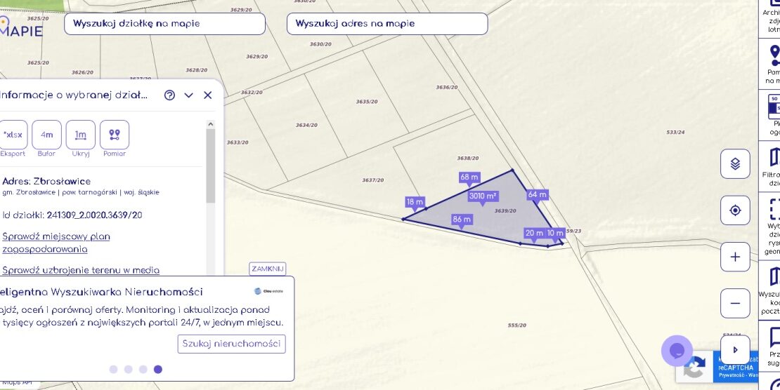The image size is (780, 390).
Task: Zoom out the map
Action: click(x=735, y=303)
